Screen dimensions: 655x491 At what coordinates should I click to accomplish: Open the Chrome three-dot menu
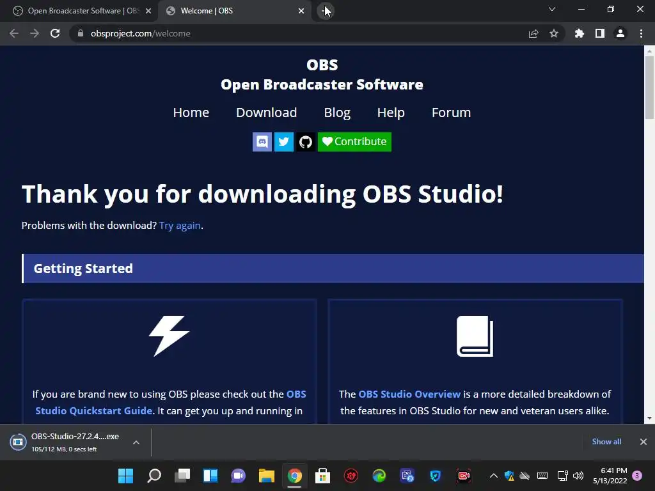coord(641,33)
